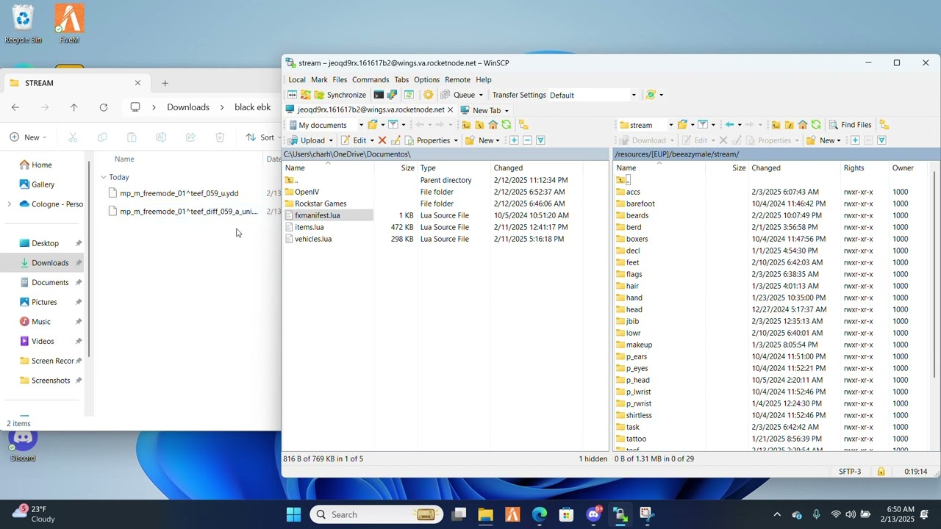Click Downloads in Explorer sidebar

click(49, 263)
